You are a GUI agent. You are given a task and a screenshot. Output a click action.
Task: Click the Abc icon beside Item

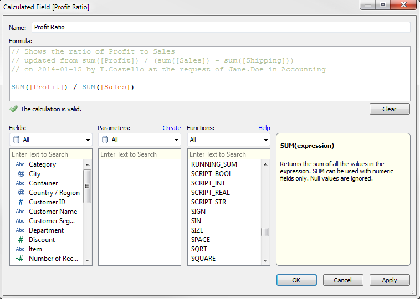20,249
